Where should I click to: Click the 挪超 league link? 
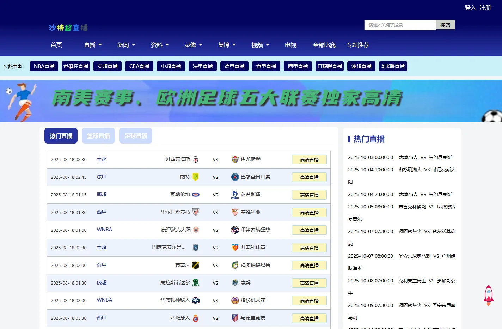point(102,194)
